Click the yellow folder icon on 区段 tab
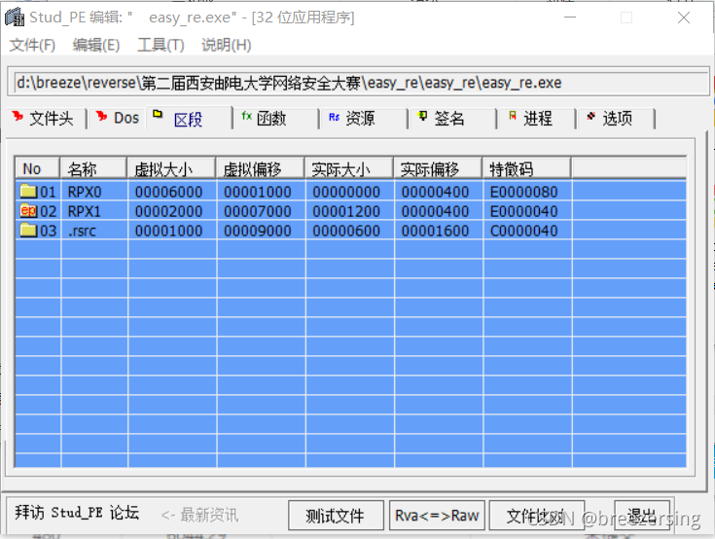The width and height of the screenshot is (715, 539). coord(158,114)
